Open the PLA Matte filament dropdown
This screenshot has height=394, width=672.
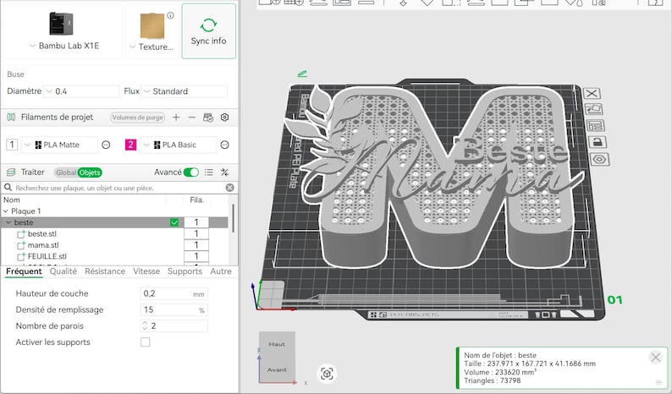(x=59, y=145)
